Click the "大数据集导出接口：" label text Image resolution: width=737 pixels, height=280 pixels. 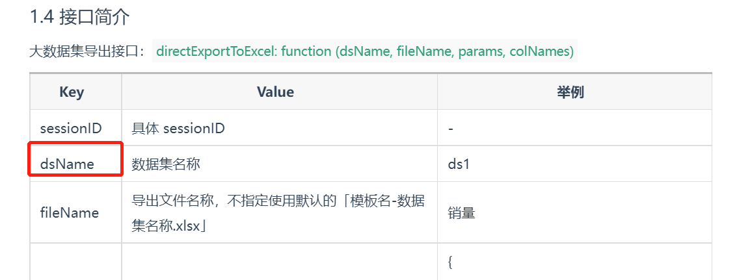coord(89,51)
